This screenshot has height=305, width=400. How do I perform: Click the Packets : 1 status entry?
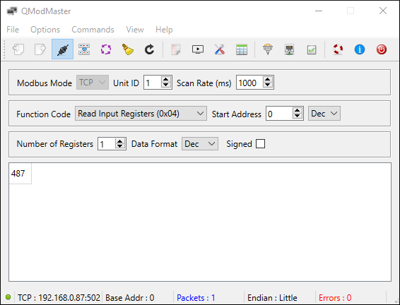point(196,298)
